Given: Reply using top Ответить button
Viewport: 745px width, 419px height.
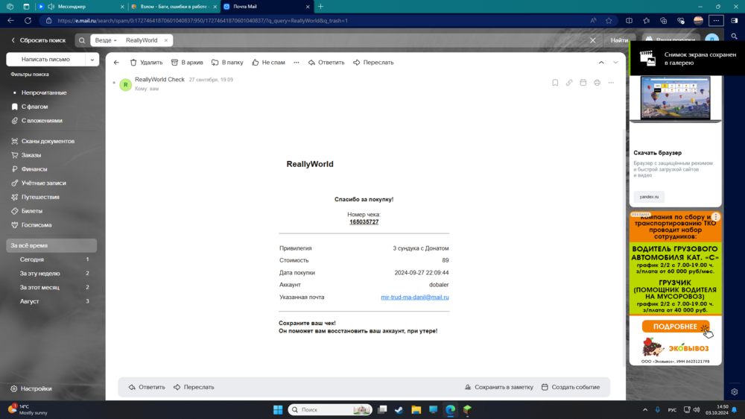Looking at the screenshot, I should pos(326,63).
